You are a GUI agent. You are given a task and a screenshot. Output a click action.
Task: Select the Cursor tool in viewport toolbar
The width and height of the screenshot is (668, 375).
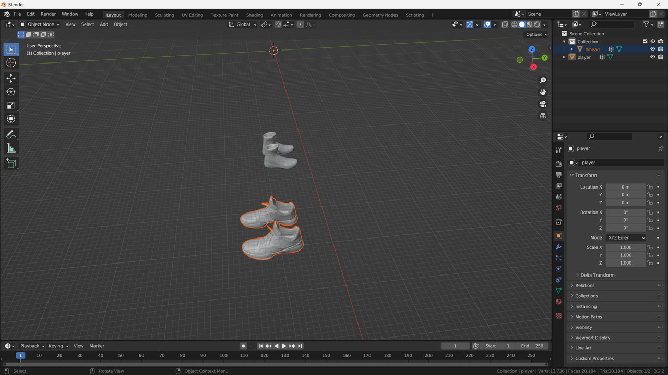point(11,63)
